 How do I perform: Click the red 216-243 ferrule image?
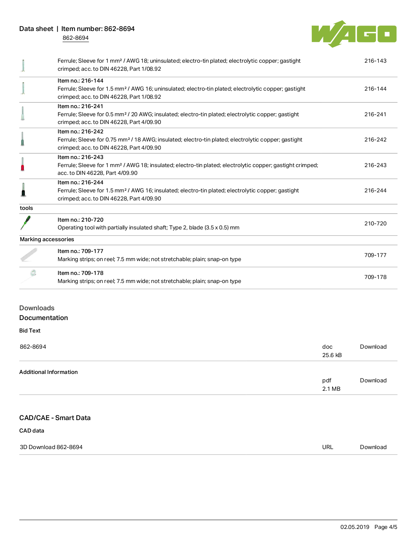coord(23,164)
